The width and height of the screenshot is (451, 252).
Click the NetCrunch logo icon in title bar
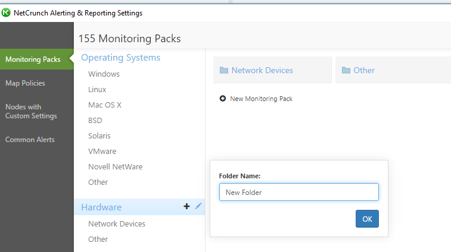point(6,13)
